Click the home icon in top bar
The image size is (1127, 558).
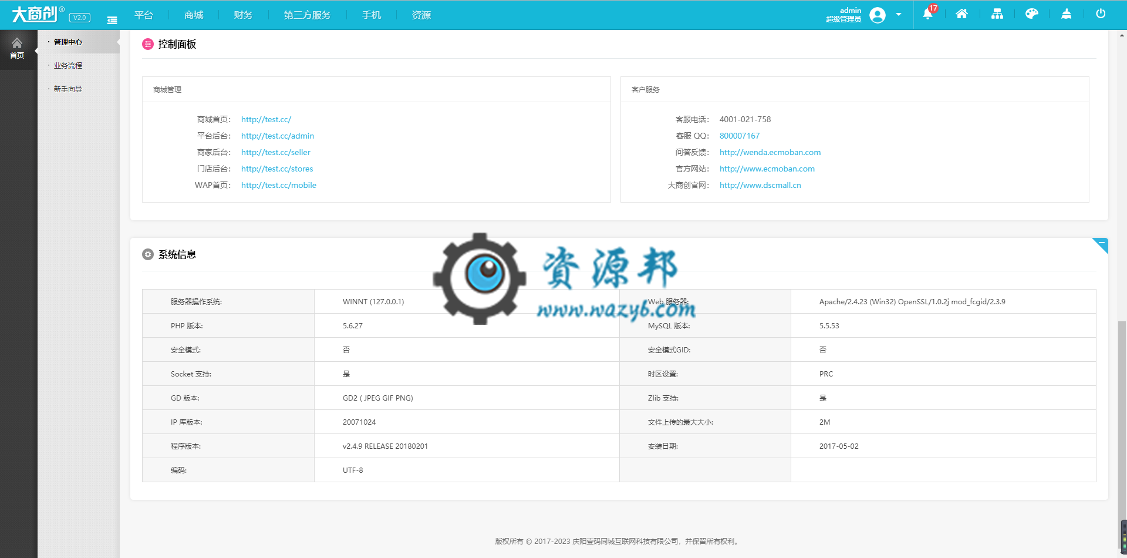[x=961, y=14]
